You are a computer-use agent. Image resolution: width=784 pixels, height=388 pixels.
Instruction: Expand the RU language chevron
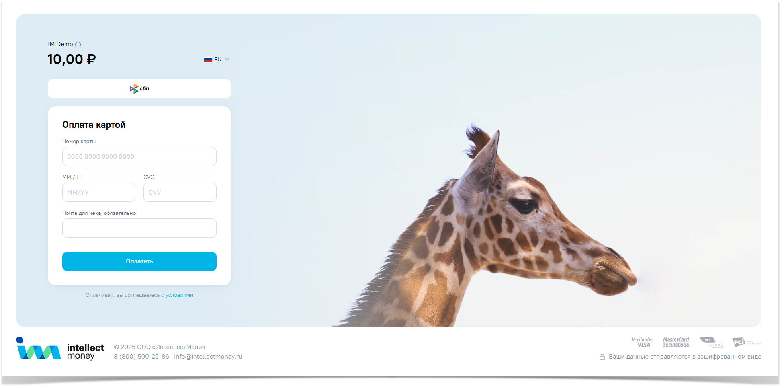227,59
